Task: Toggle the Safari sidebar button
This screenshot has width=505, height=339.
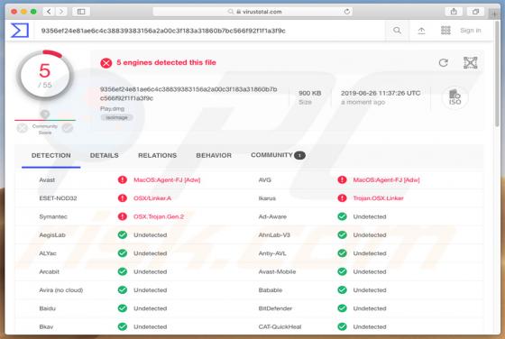Action: [81, 12]
